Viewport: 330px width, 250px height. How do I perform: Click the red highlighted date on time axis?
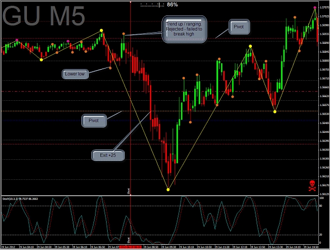coord(130,247)
